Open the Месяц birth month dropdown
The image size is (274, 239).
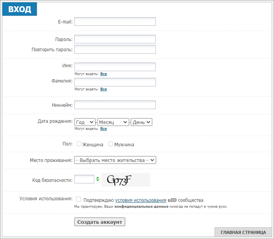point(113,122)
